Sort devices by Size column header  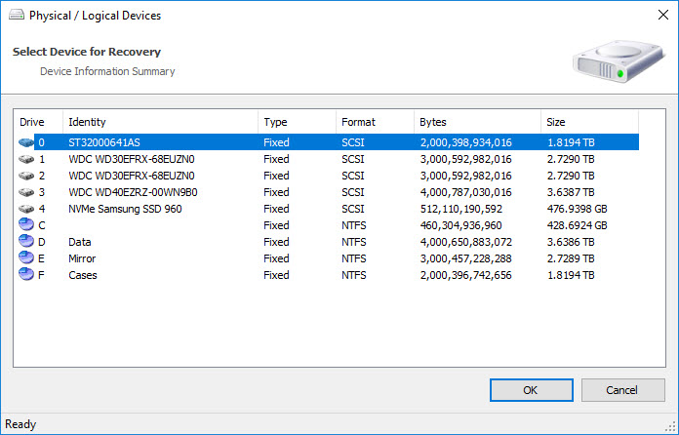point(589,122)
